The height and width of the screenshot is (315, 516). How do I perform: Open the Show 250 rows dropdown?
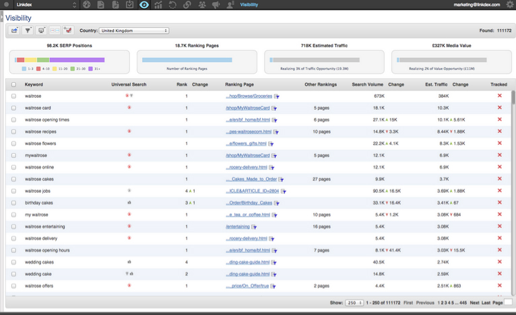pyautogui.click(x=354, y=303)
